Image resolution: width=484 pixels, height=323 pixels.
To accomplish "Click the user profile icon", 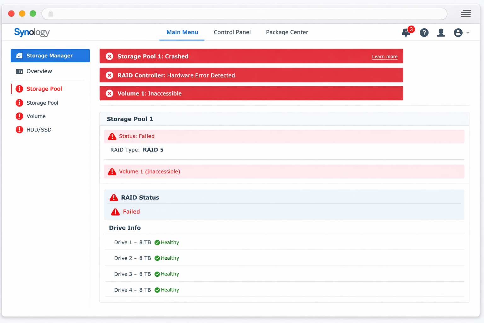I will (x=441, y=32).
